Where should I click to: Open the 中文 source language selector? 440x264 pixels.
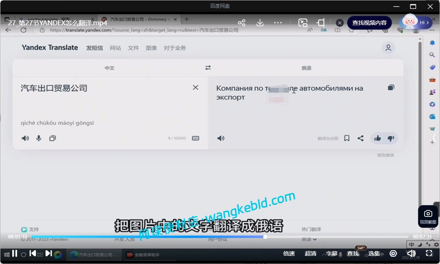click(110, 68)
